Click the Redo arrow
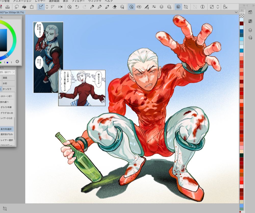Image resolution: width=255 pixels, height=213 pixels. tap(85, 7)
